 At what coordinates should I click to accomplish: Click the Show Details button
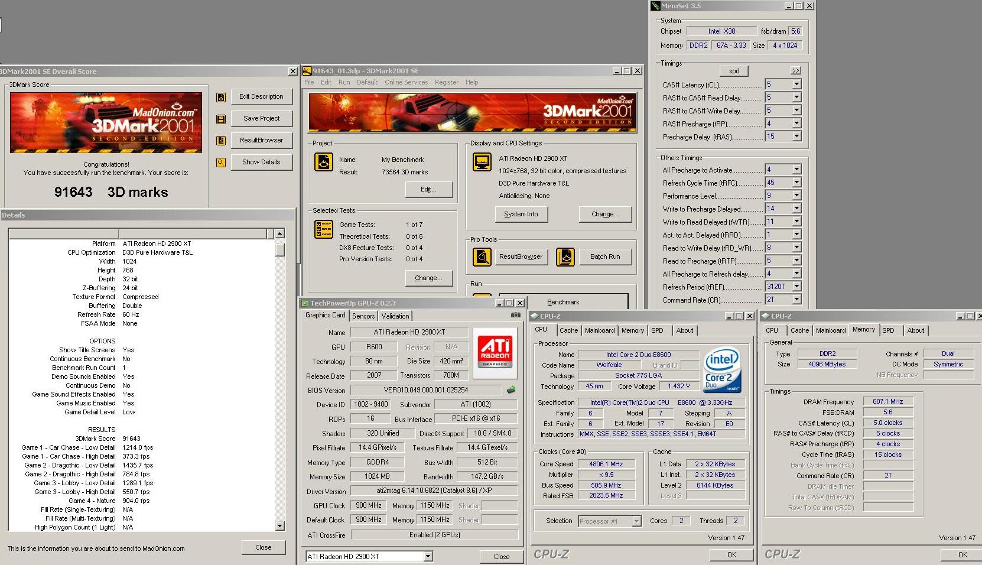coord(261,163)
